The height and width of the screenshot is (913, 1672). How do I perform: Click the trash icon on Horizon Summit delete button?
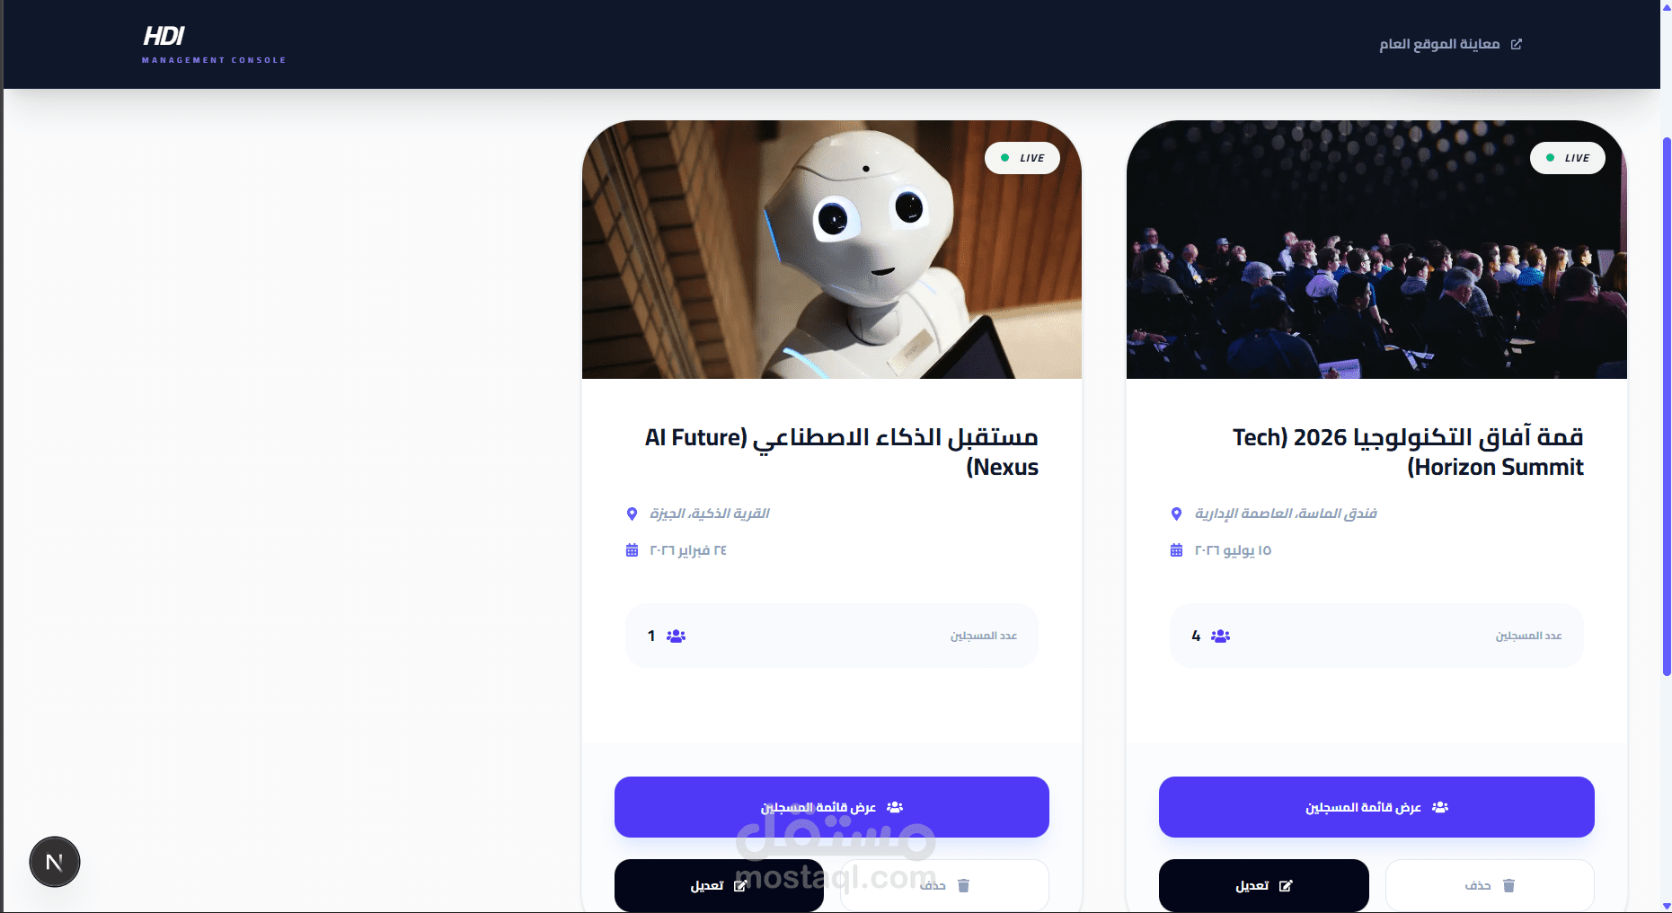click(x=1509, y=886)
